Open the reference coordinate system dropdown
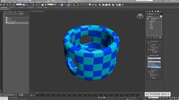Image resolution: width=179 pixels, height=100 pixels. click(50, 4)
